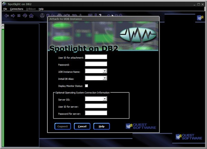Close the left panel with X icon
The width and height of the screenshot is (207, 149).
tap(3, 25)
